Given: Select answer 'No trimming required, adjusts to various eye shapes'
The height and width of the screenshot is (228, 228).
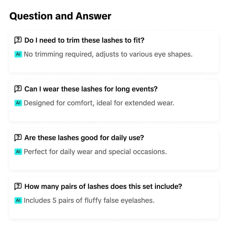Looking at the screenshot, I should point(108,54).
